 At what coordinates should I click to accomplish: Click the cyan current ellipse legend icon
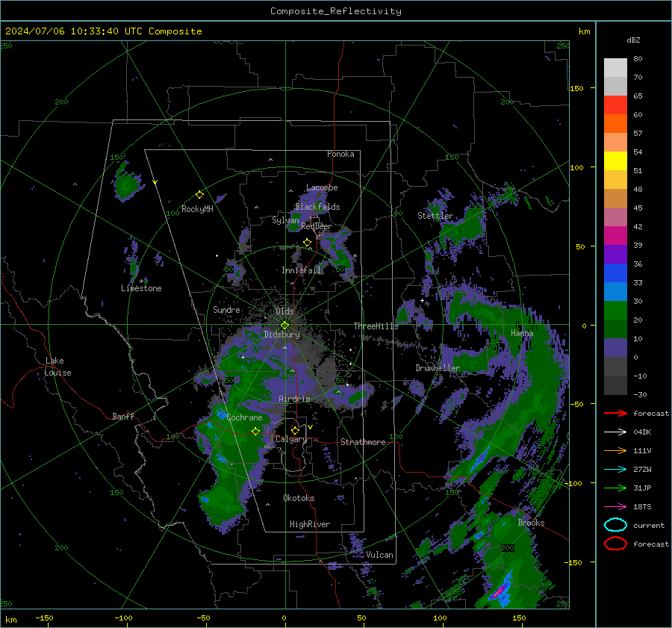(615, 525)
